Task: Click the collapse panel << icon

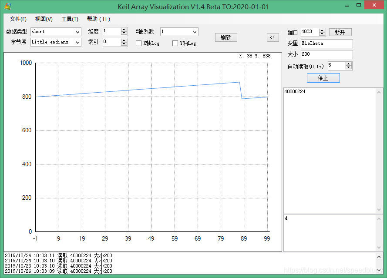Action: pos(273,37)
